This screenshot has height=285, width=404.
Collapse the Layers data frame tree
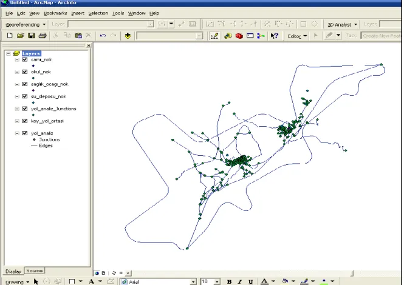click(x=9, y=53)
